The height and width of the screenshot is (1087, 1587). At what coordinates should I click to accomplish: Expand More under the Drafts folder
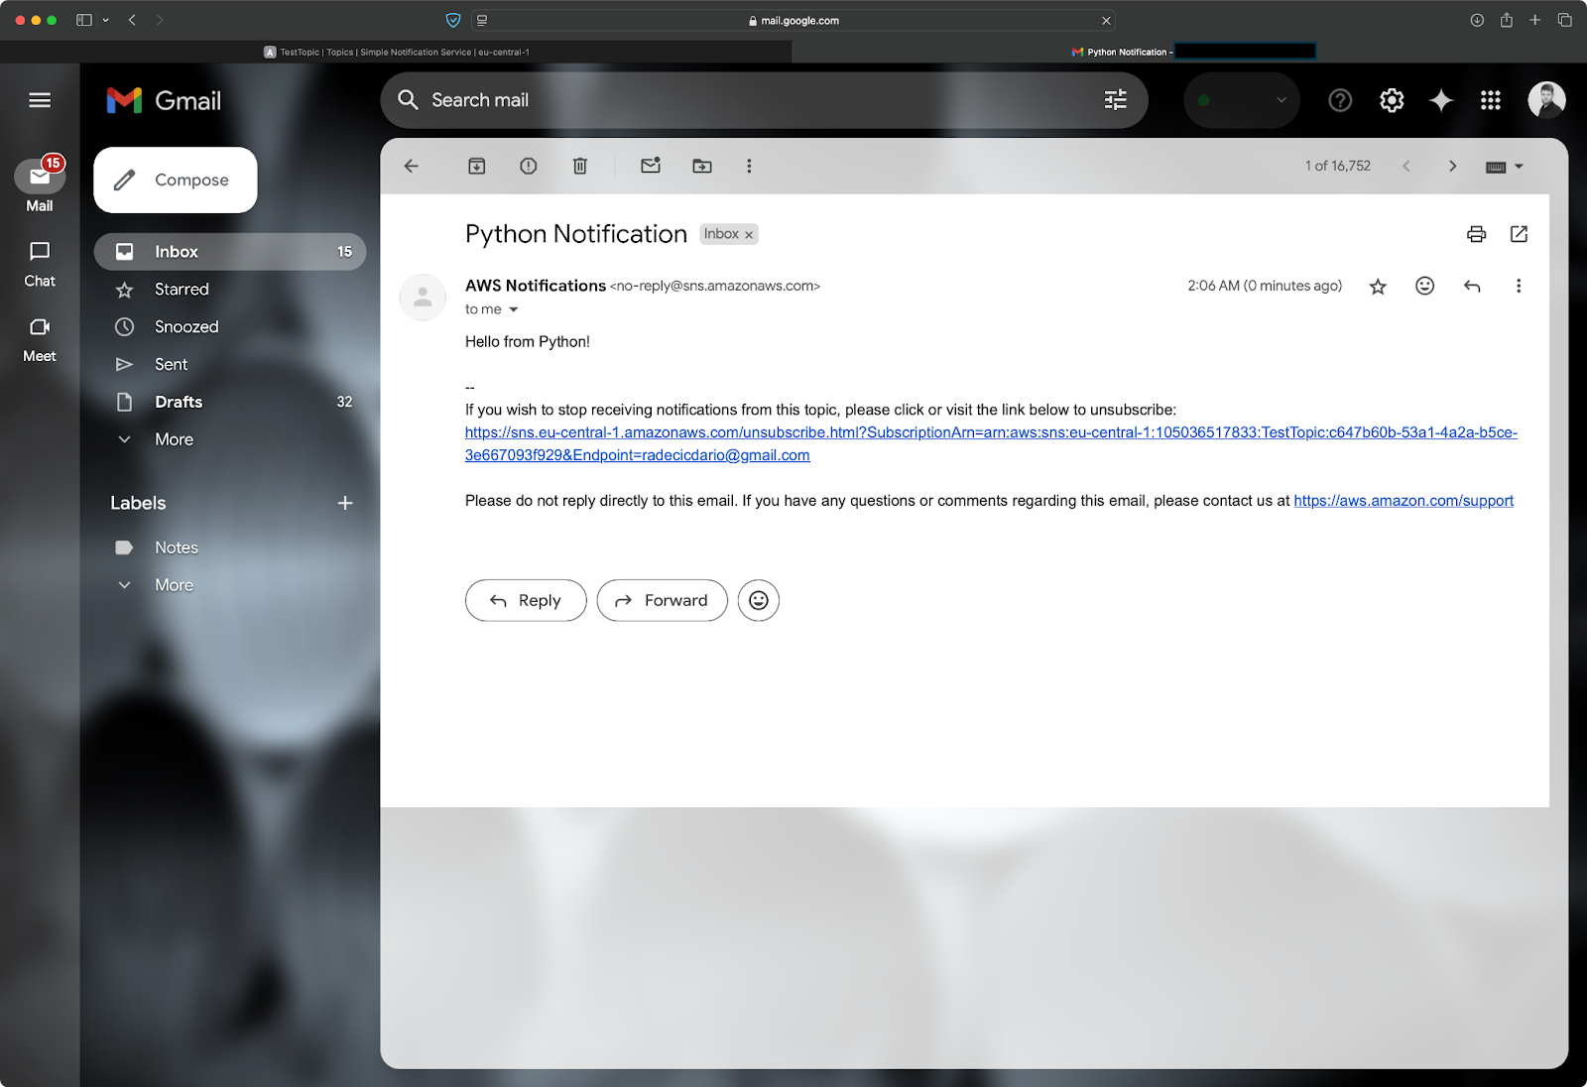(230, 439)
